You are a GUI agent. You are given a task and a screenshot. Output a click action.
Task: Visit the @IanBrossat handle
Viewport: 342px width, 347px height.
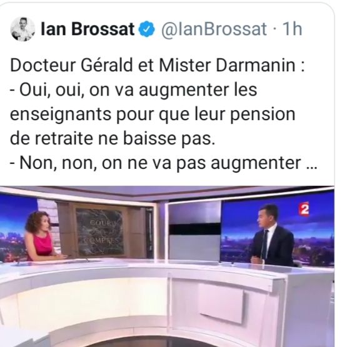(x=214, y=29)
